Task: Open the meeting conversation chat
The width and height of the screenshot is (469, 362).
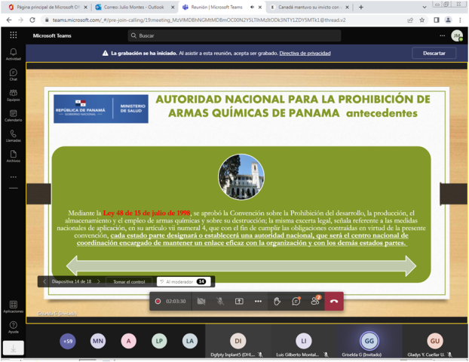Action: click(296, 301)
